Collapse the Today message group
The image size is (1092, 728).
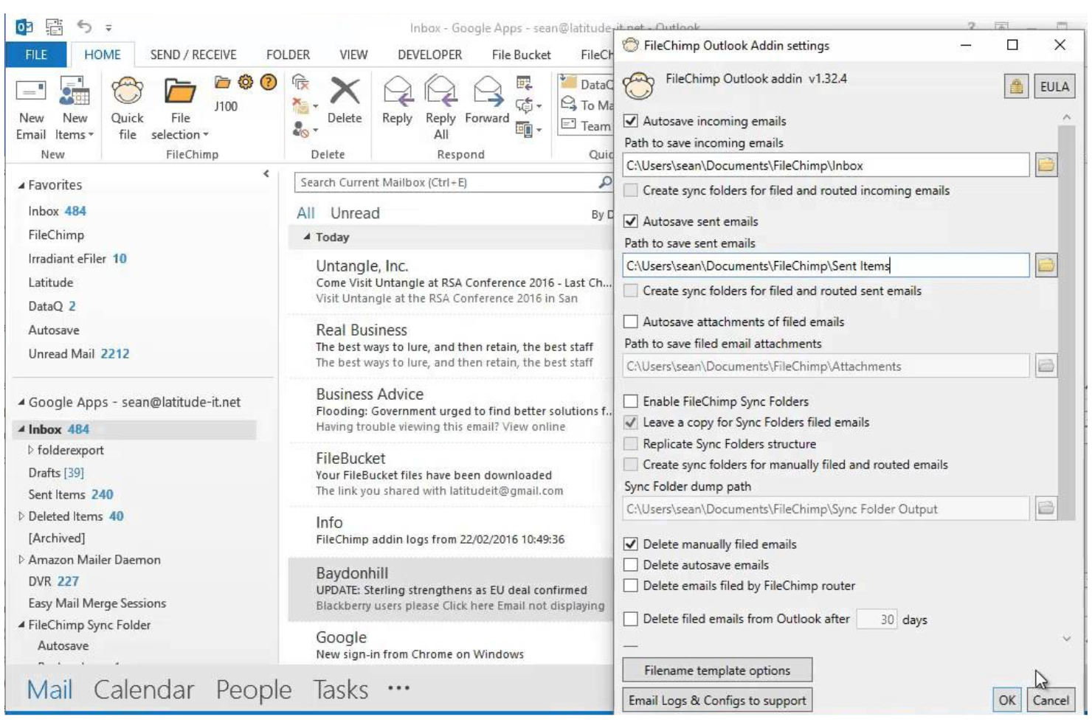click(x=307, y=237)
